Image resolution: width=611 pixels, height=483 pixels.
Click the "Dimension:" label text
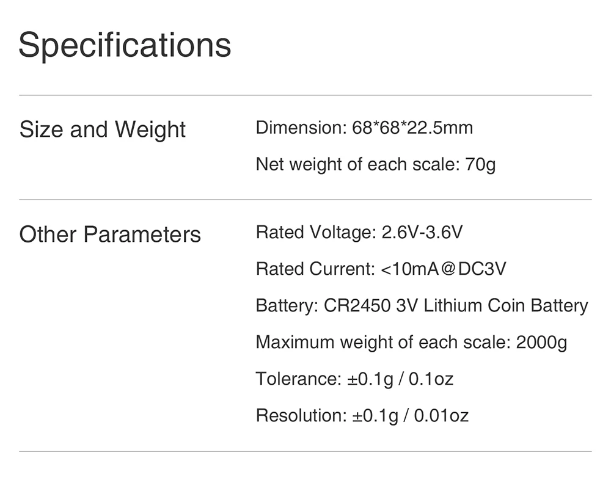[x=301, y=128]
